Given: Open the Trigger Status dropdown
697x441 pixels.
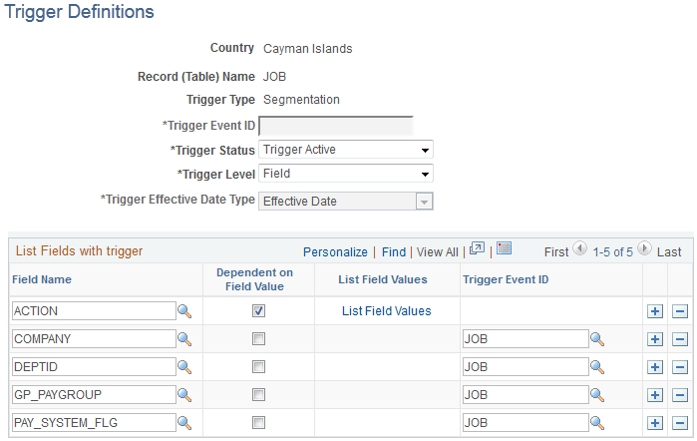Looking at the screenshot, I should pos(345,150).
